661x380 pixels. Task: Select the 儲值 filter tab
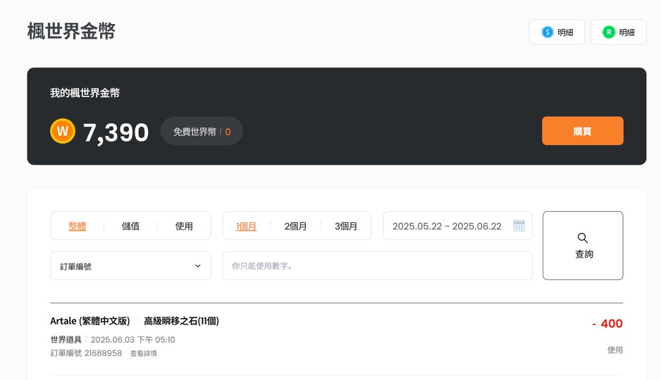click(x=130, y=226)
